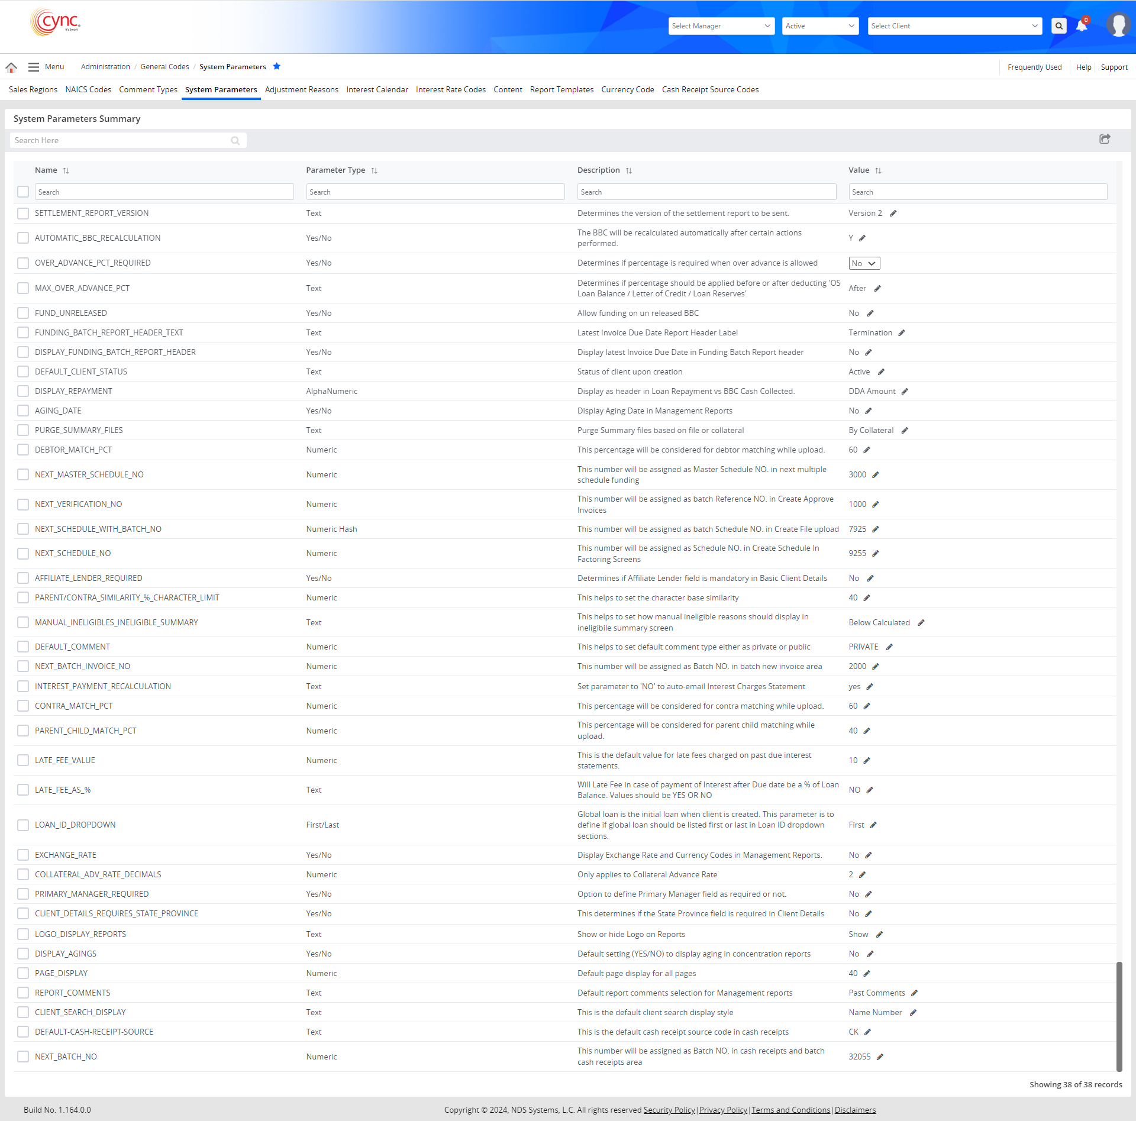Click pencil icon next to NEXT_BATCH_NO value

(880, 1057)
